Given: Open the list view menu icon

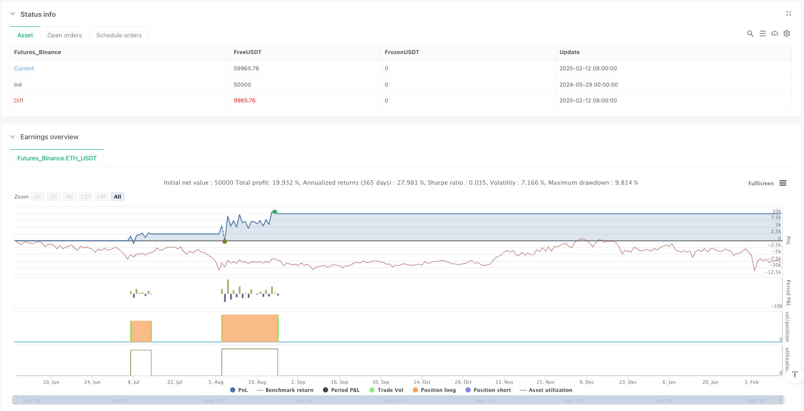Looking at the screenshot, I should coord(762,33).
